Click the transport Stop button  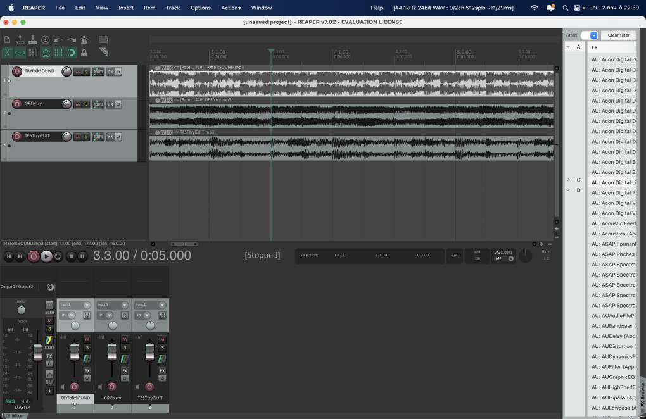(x=71, y=256)
